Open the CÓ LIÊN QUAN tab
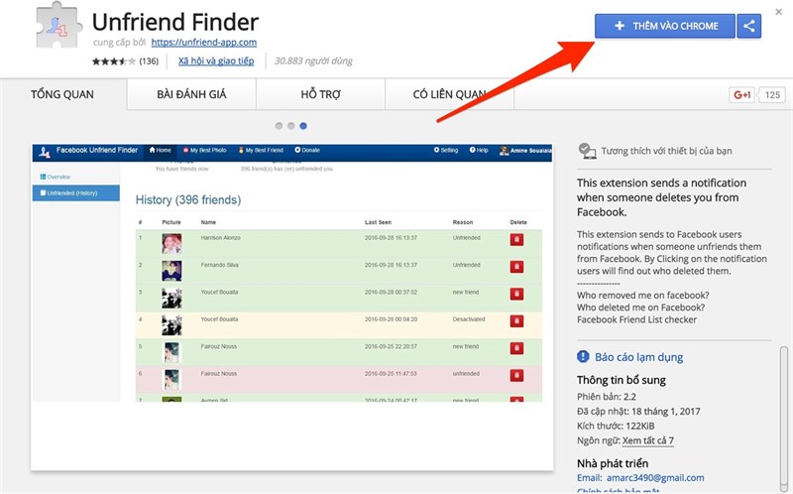Screen dimensions: 793x494 point(450,94)
